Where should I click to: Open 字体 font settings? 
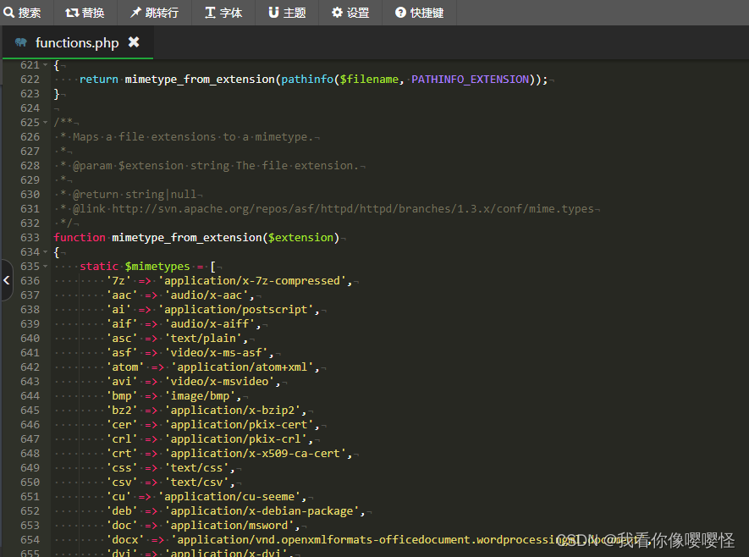point(223,12)
